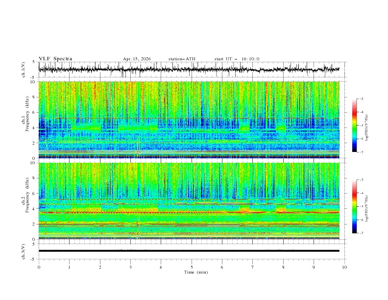Click the 'ch.1(V)' waveform axis label

[24, 70]
